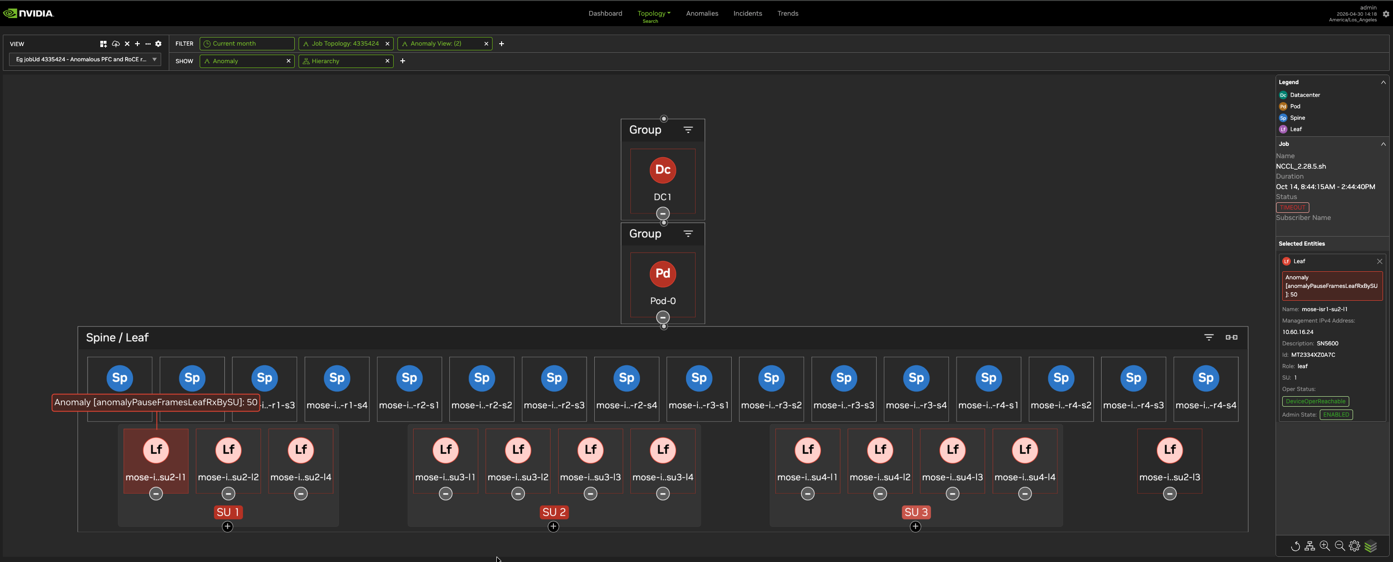1393x562 pixels.
Task: Collapse the DC1 node with minus button
Action: (x=662, y=213)
